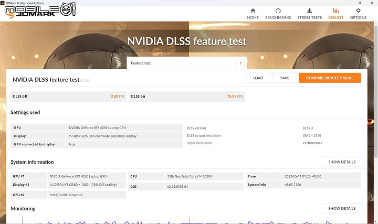This screenshot has width=378, height=224.
Task: Click the Monitoring graph area
Action: [188, 221]
